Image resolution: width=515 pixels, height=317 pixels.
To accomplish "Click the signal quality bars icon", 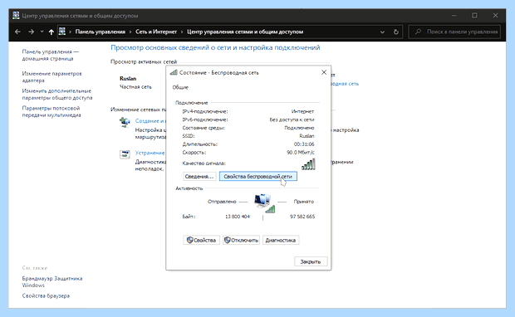I will 308,164.
